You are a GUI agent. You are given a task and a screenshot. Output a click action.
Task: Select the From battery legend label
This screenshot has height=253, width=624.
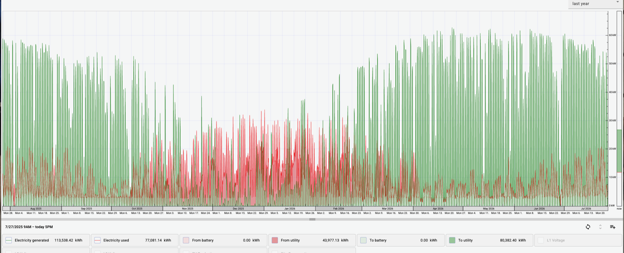click(203, 240)
